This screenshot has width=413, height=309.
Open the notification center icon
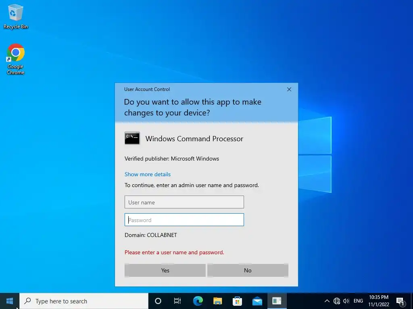click(400, 301)
